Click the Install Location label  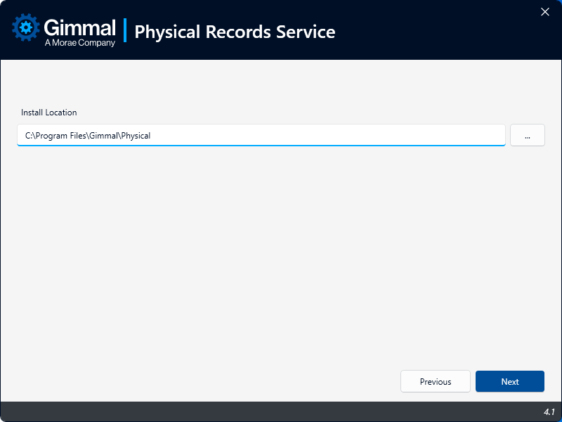[48, 113]
